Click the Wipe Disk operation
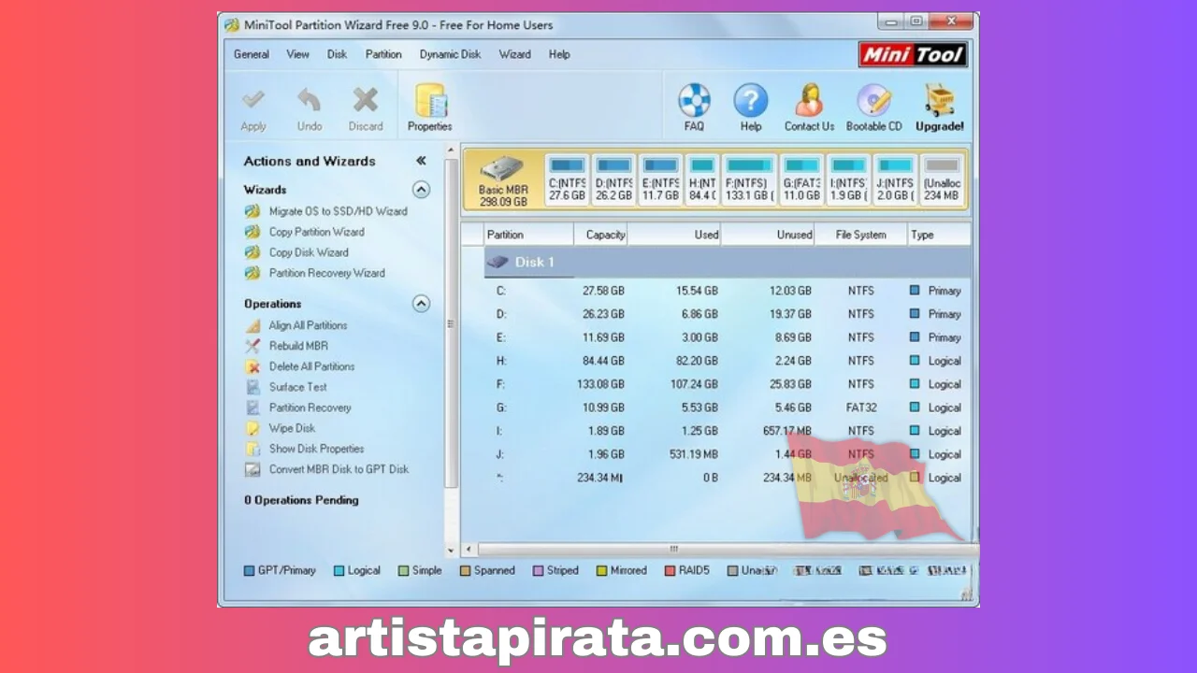Screen dimensions: 1197x673 (292, 428)
